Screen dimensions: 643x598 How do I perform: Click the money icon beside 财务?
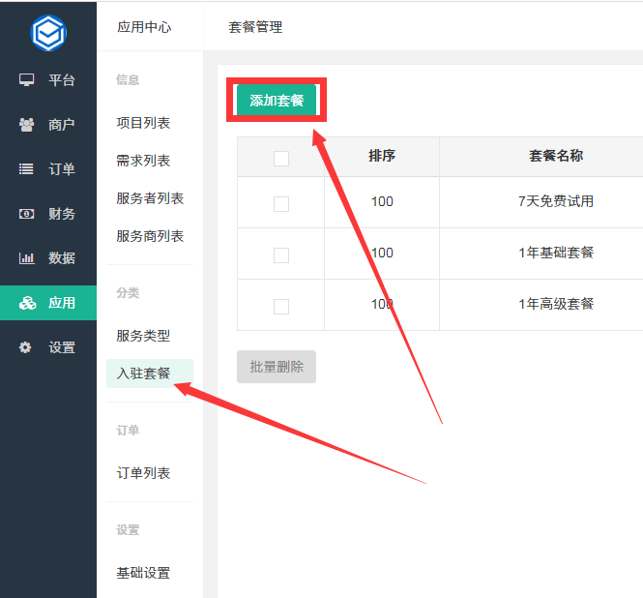[x=27, y=214]
